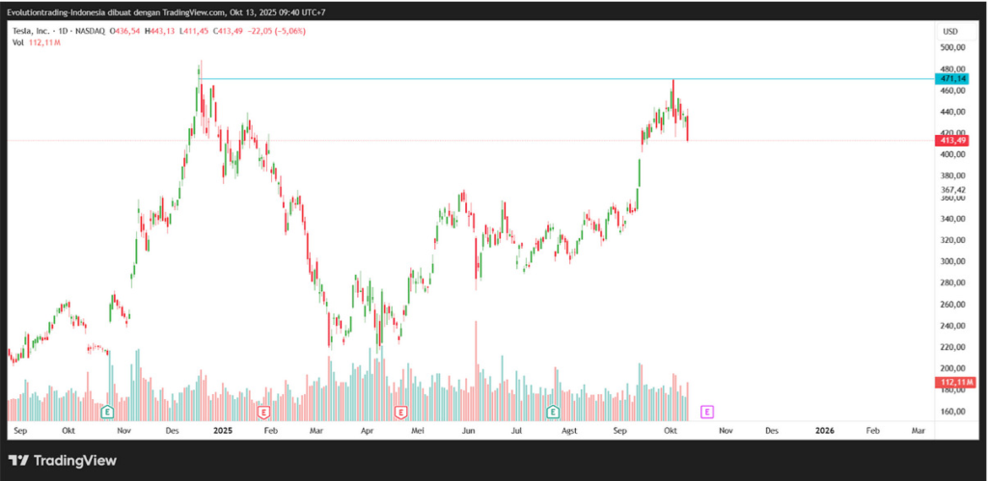
Task: Click the red earnings marker near Mel
Action: click(400, 412)
